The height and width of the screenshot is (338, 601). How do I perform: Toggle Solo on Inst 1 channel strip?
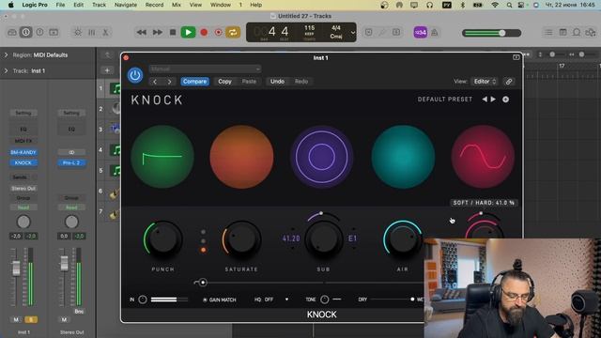point(31,319)
